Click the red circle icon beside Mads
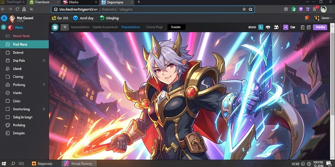 [10, 27]
